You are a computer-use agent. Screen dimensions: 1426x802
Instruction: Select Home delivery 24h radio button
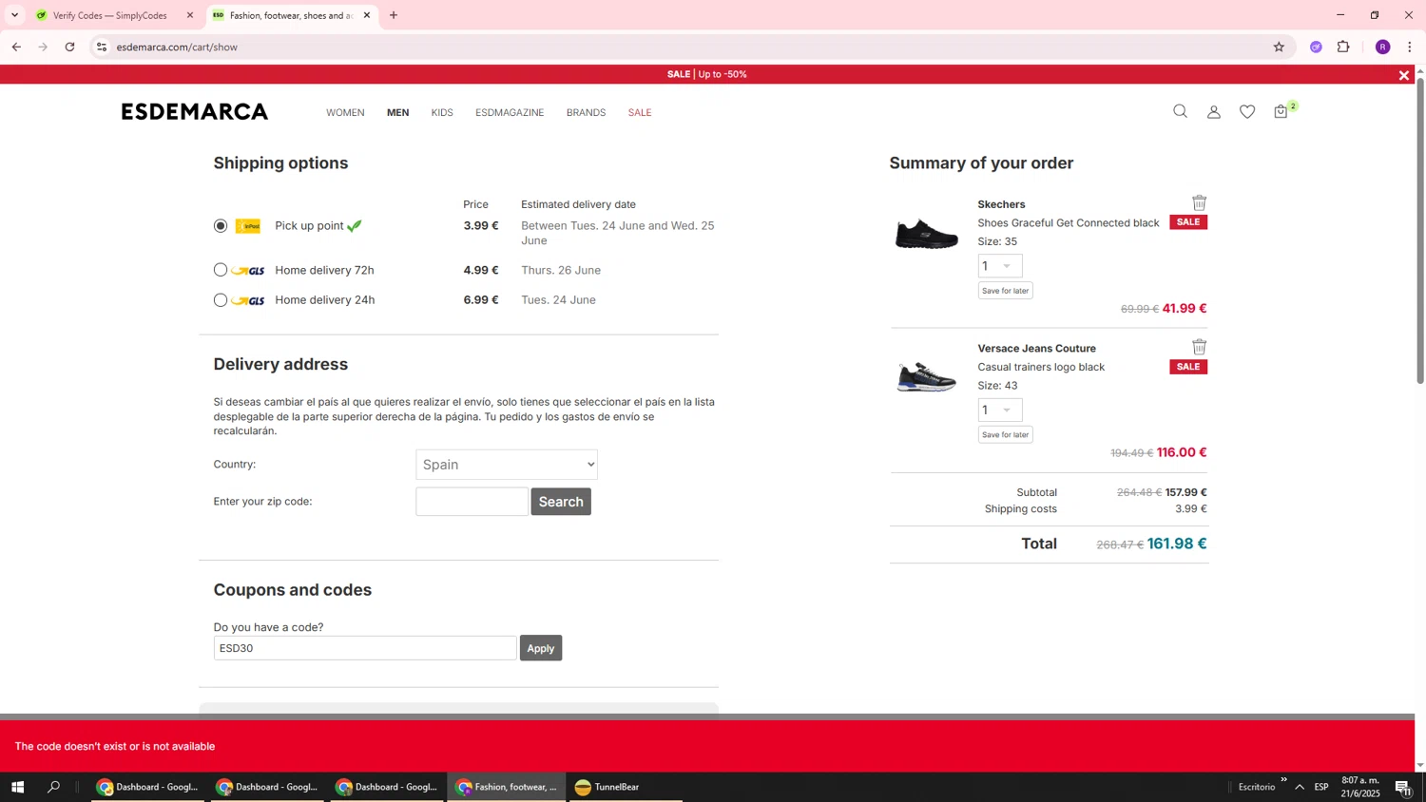[221, 300]
